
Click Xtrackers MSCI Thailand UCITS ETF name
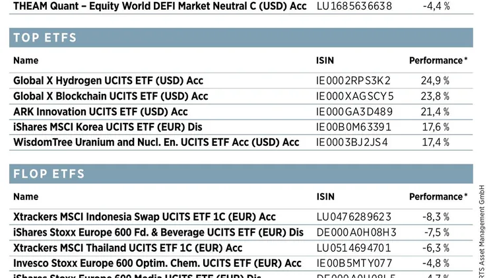pos(127,248)
